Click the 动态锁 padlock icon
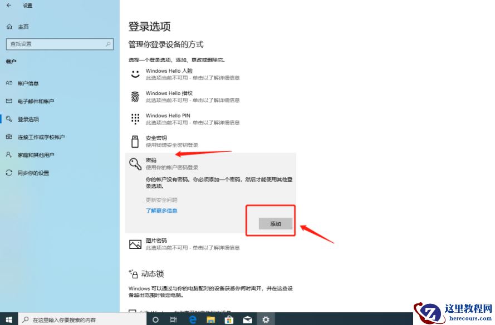The width and height of the screenshot is (495, 325). 135,273
